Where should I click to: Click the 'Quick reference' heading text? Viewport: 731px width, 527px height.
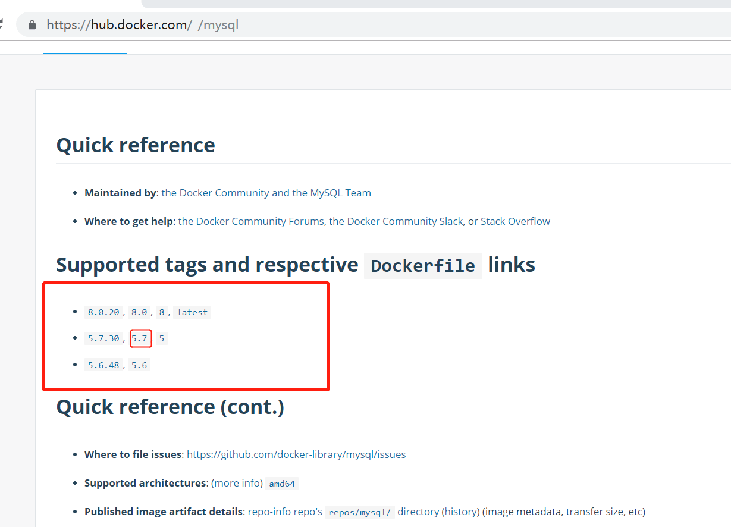click(x=136, y=145)
